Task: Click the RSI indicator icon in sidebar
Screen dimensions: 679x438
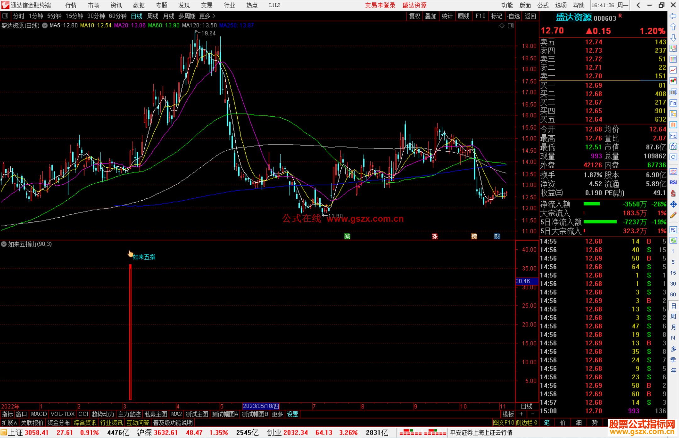Action: (673, 182)
